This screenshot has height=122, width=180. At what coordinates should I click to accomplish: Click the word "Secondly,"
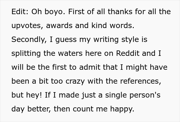click(x=29, y=40)
